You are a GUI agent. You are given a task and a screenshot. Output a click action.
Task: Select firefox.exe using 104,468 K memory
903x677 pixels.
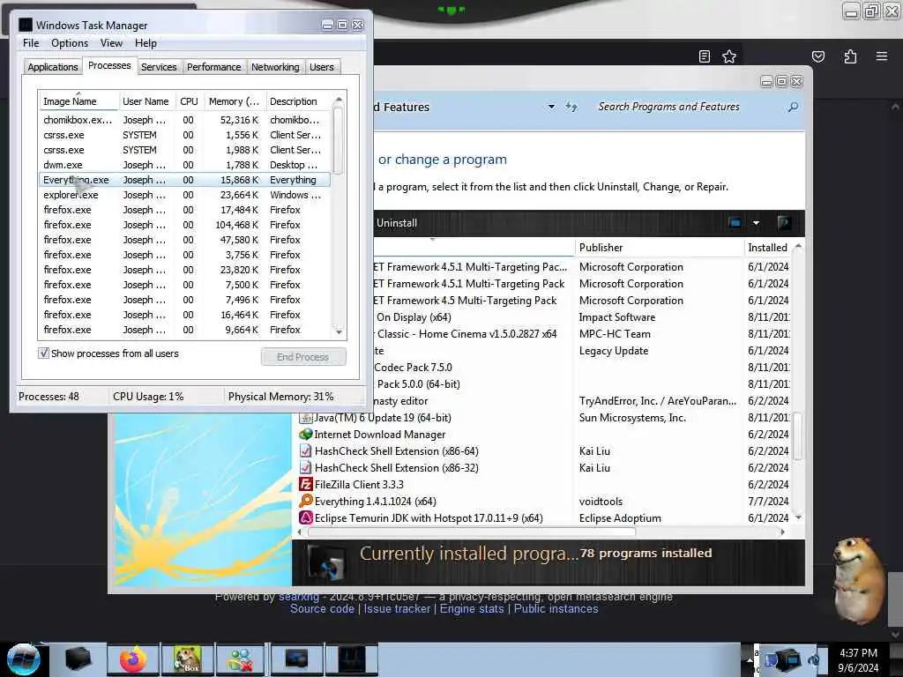184,225
